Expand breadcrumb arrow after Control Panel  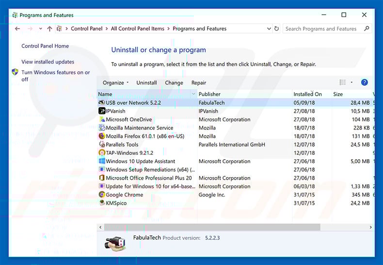coord(107,29)
